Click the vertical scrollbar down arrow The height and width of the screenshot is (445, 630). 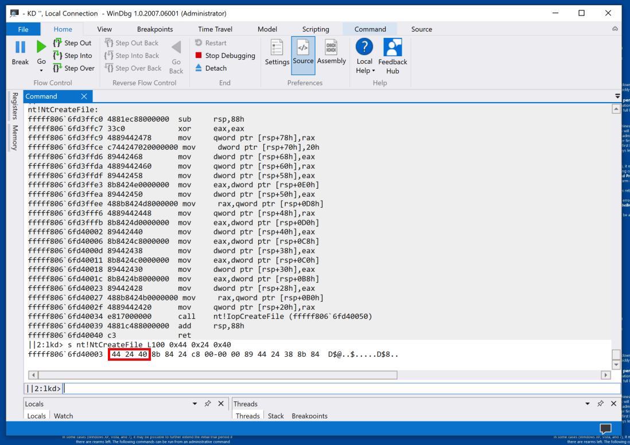click(x=616, y=365)
